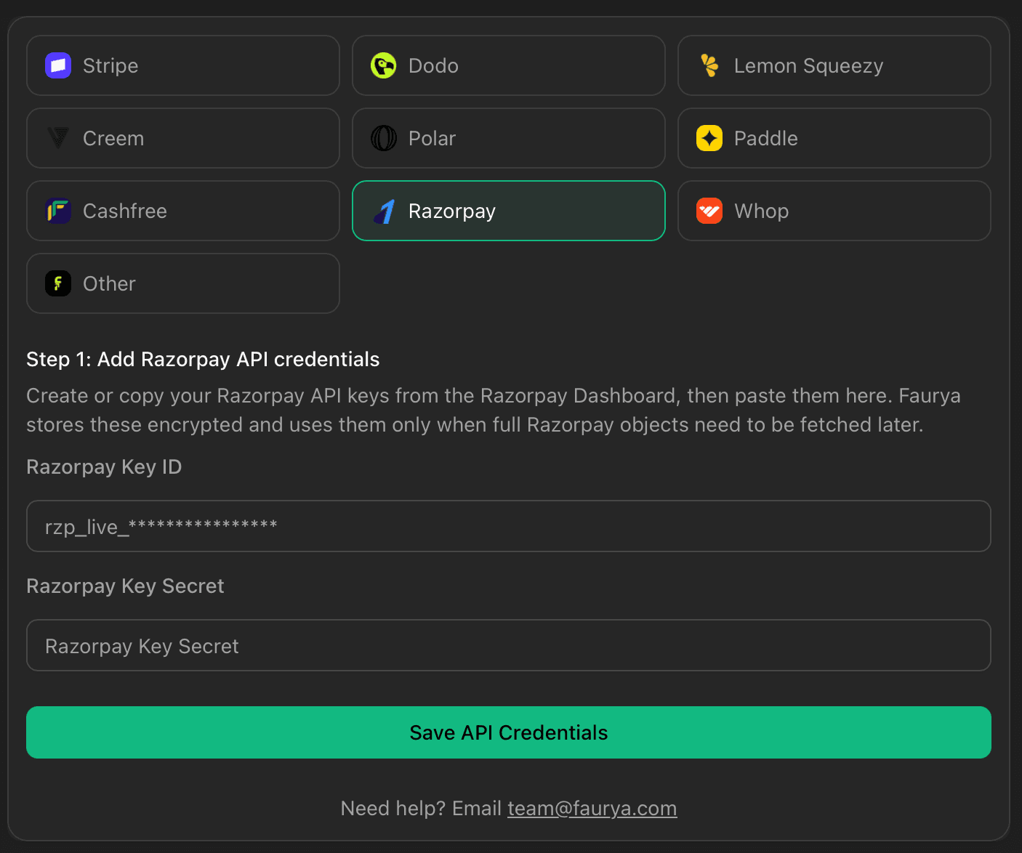Save API Credentials

click(509, 732)
